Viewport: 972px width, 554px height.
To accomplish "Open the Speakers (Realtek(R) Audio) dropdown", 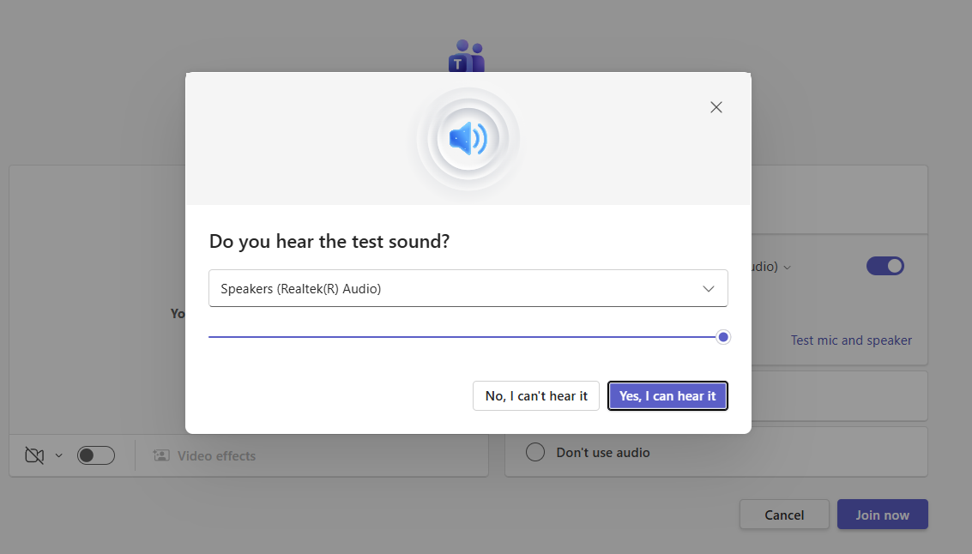I will click(x=468, y=288).
